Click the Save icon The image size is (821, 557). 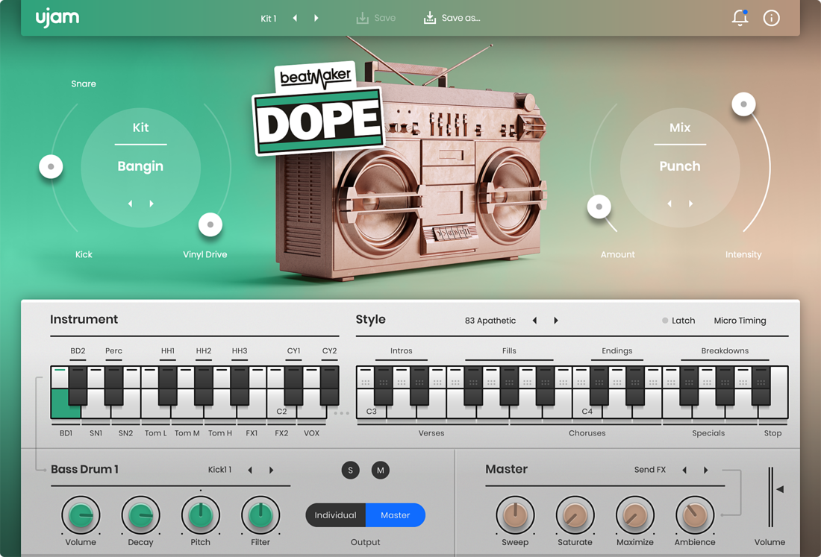pyautogui.click(x=361, y=18)
